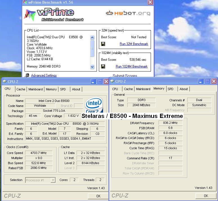This screenshot has height=201, width=218.
Task: Minimize the right CPU-Z window
Action: tap(201, 81)
